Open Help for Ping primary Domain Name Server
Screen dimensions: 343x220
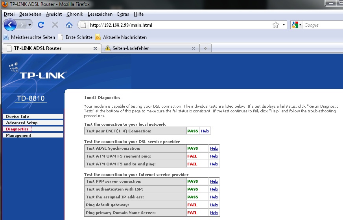214,213
